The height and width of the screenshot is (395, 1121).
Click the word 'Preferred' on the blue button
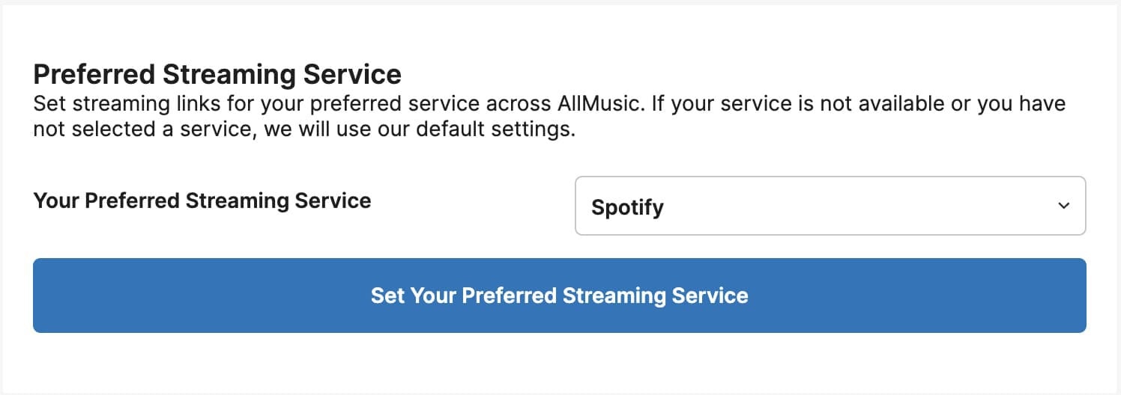(x=509, y=296)
